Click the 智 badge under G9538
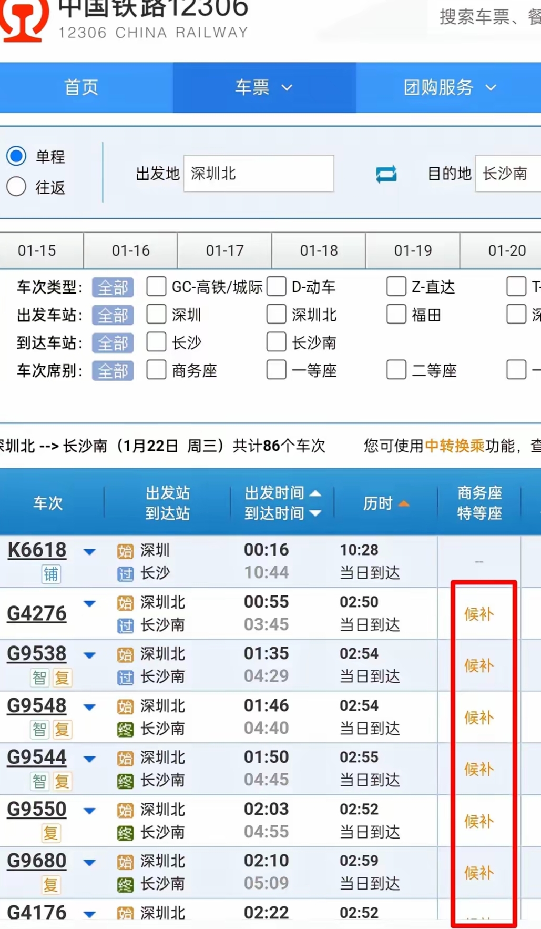 pyautogui.click(x=39, y=678)
